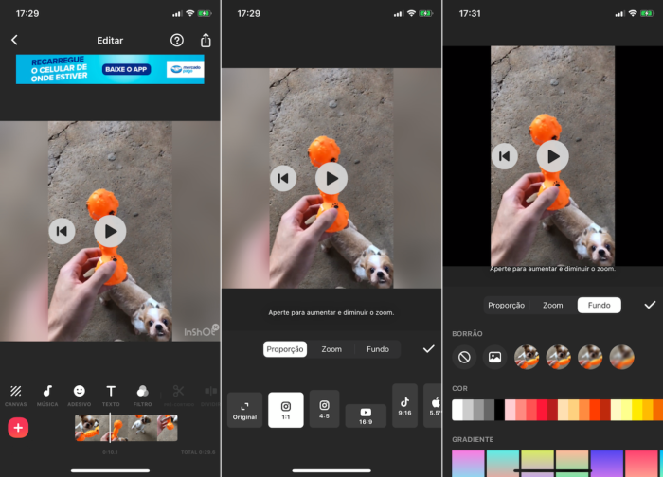663x477 pixels.
Task: Select the 1:1 Instagram aspect ratio
Action: (x=286, y=409)
